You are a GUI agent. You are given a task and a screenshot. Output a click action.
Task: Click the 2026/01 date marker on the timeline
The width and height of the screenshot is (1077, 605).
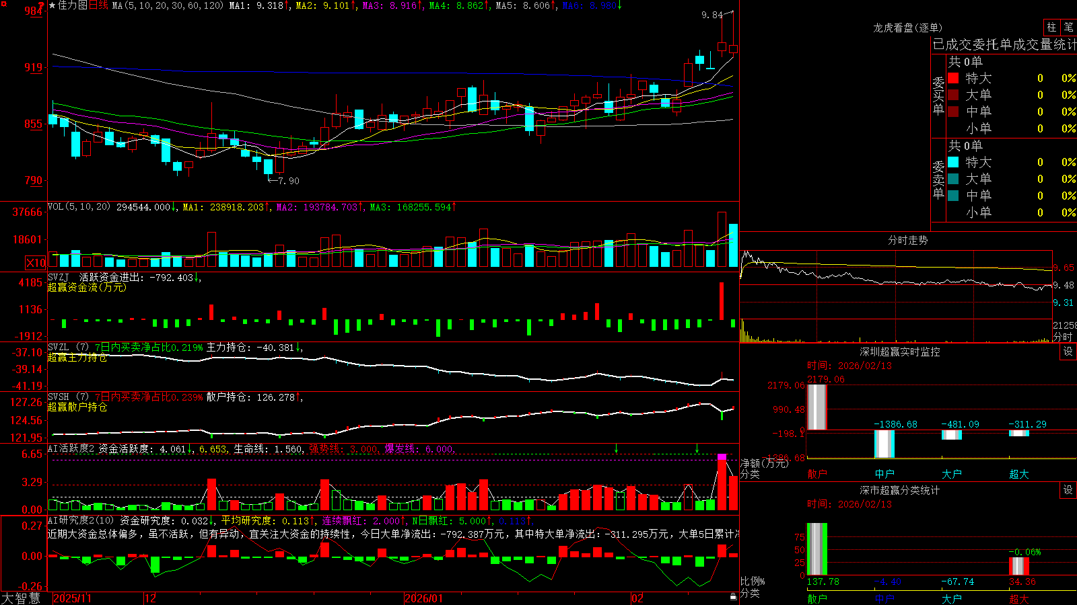click(x=424, y=598)
